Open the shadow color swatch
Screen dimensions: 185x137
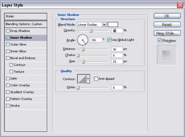pyautogui.click(x=113, y=25)
